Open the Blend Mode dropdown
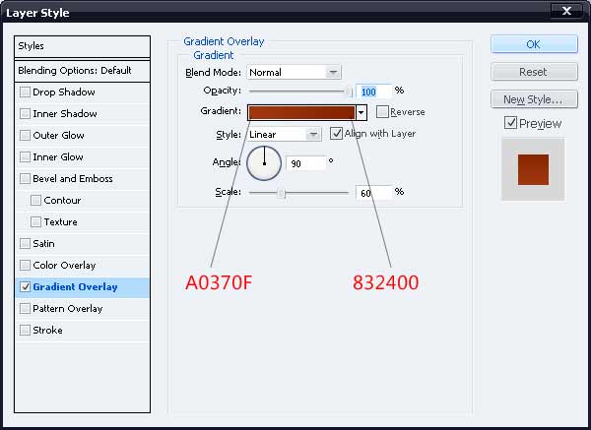Screen dimensions: 591x430 point(294,72)
